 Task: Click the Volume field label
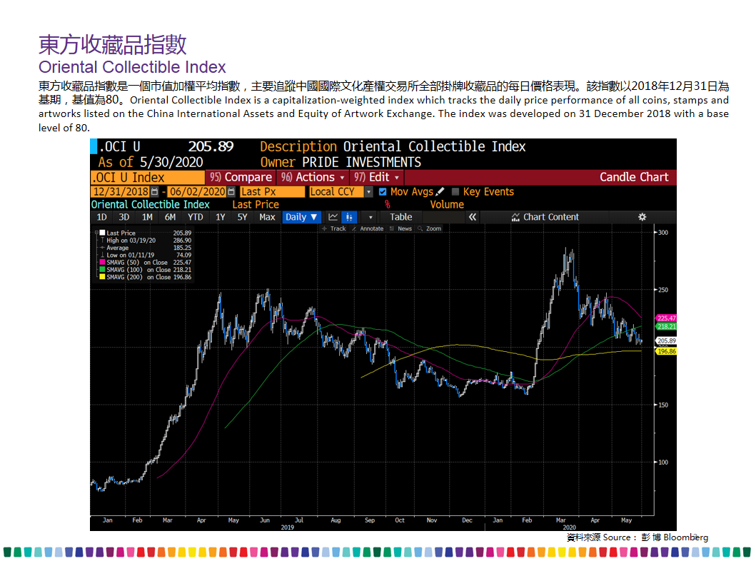tap(446, 204)
